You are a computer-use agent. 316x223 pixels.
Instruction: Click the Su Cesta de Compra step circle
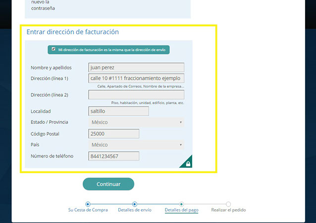coord(88,204)
